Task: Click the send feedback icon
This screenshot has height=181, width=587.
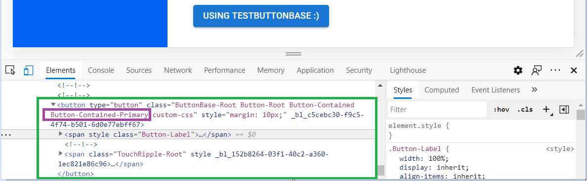Action: point(537,70)
